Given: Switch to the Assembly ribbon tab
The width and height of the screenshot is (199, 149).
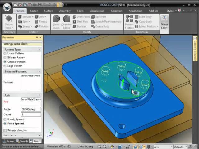Looking at the screenshot, I should point(65,11).
